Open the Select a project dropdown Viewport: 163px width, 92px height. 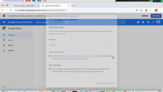coord(43,22)
